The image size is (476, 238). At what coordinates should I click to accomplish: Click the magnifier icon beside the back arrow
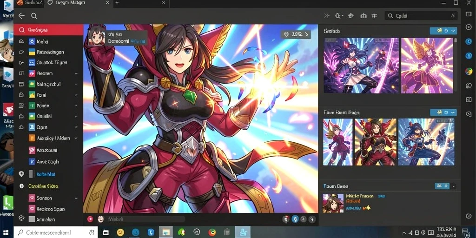click(34, 16)
